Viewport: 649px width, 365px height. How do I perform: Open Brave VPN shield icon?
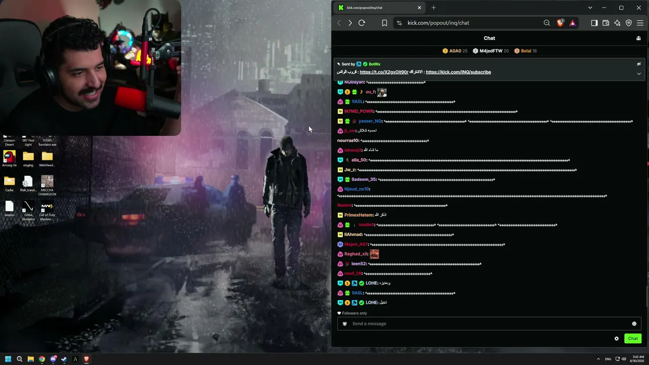(629, 23)
